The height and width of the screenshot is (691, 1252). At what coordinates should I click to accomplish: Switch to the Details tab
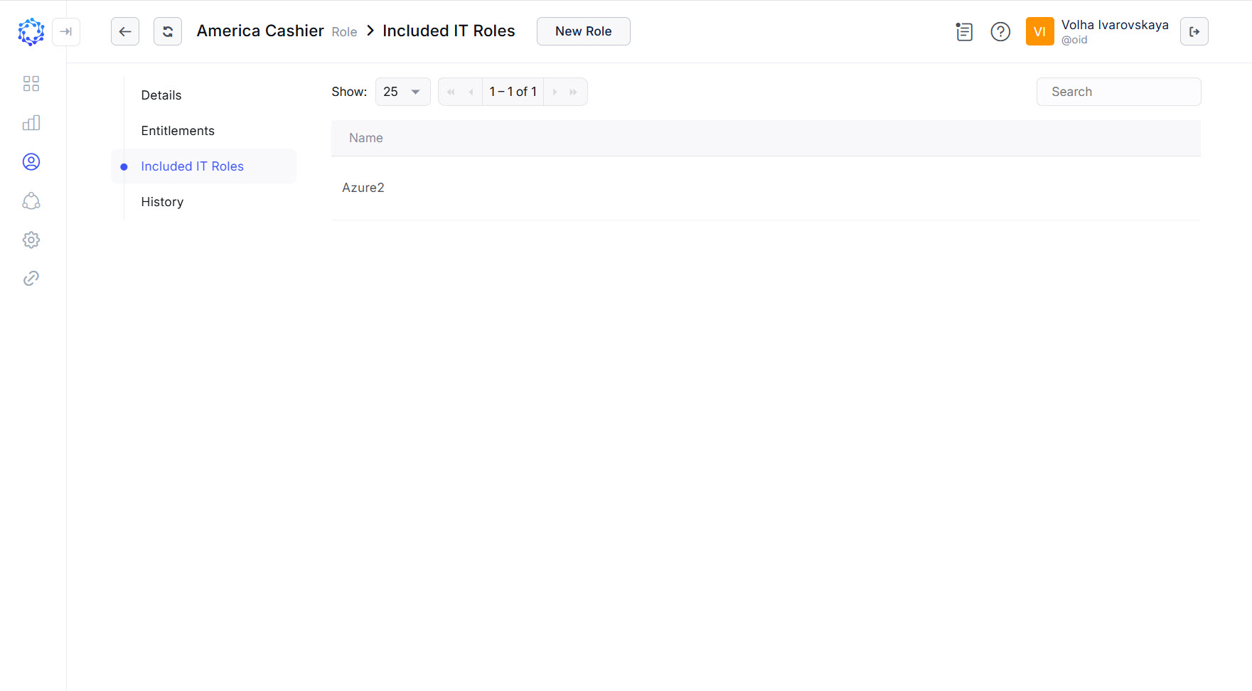[161, 95]
